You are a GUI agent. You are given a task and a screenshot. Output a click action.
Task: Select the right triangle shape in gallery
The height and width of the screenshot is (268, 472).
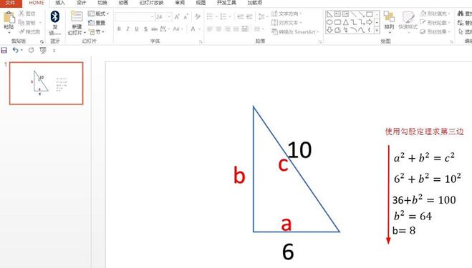329,14
